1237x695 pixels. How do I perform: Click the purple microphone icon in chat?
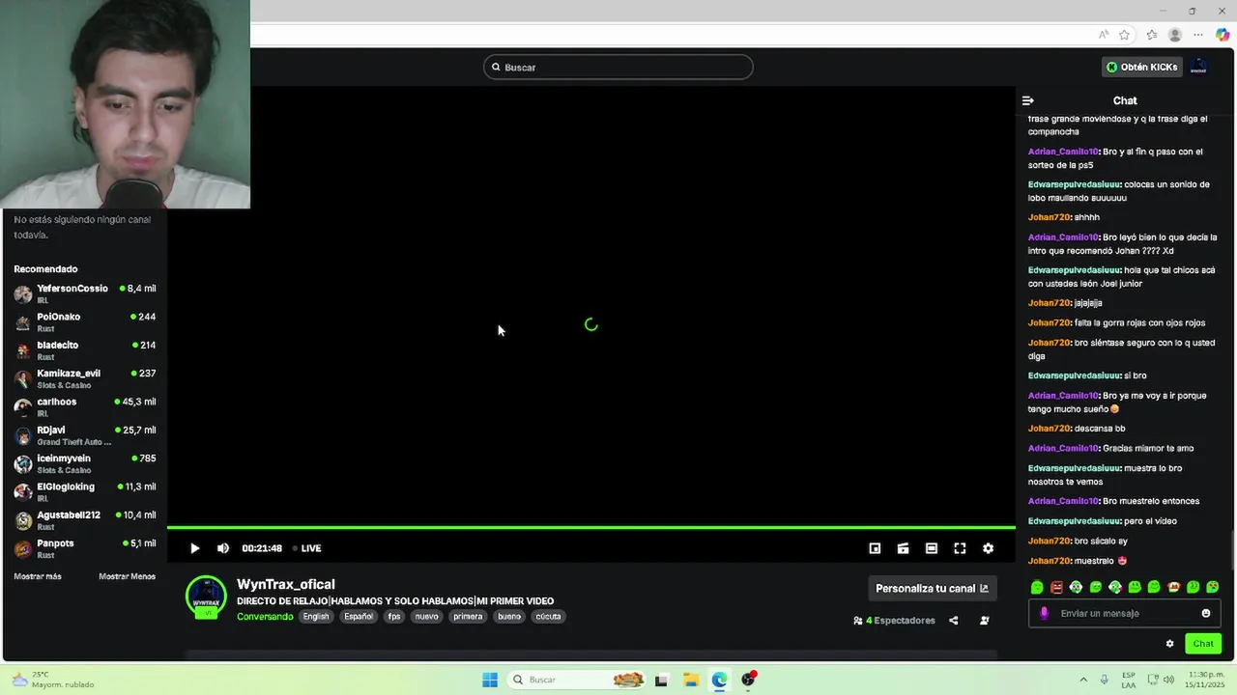click(1044, 613)
